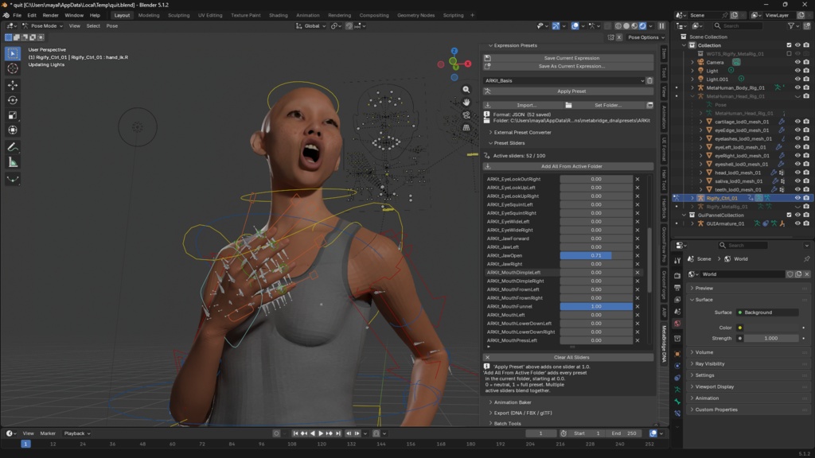This screenshot has height=458, width=815.
Task: Click the viewport pan hand icon
Action: (x=466, y=103)
